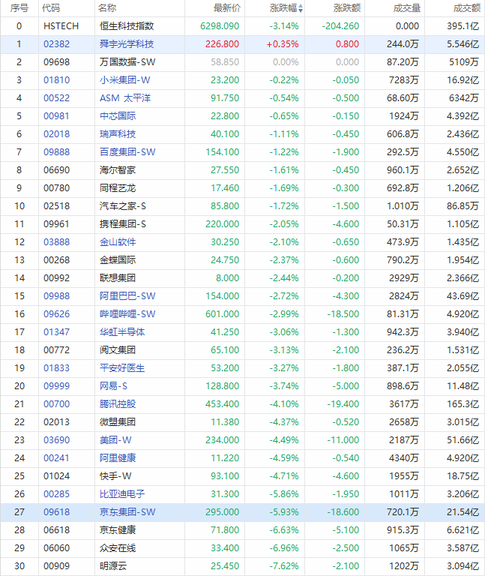Select the 601.000 price cell
Image resolution: width=485 pixels, height=576 pixels.
[223, 314]
